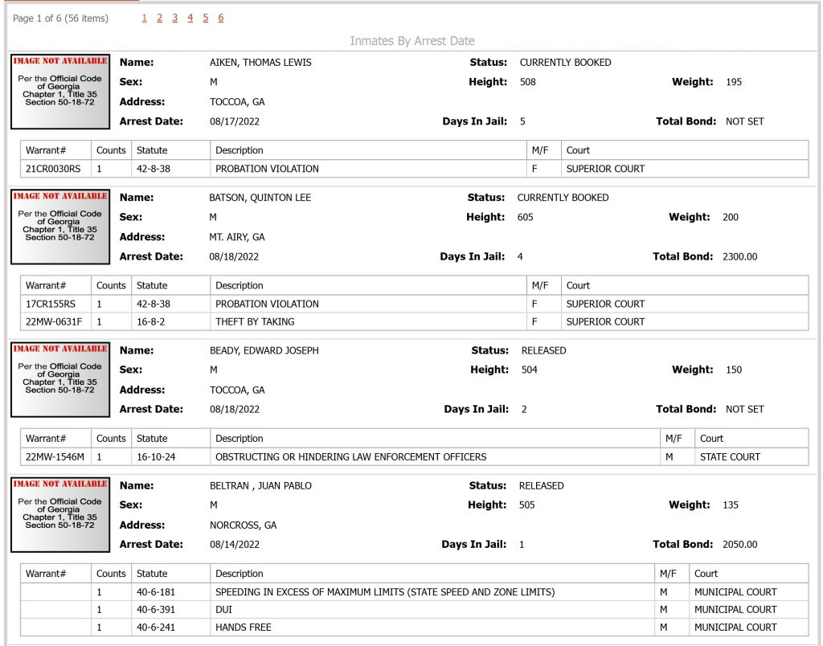Click the speeding in excess charge description
Screen dimensions: 823x646
tap(385, 592)
